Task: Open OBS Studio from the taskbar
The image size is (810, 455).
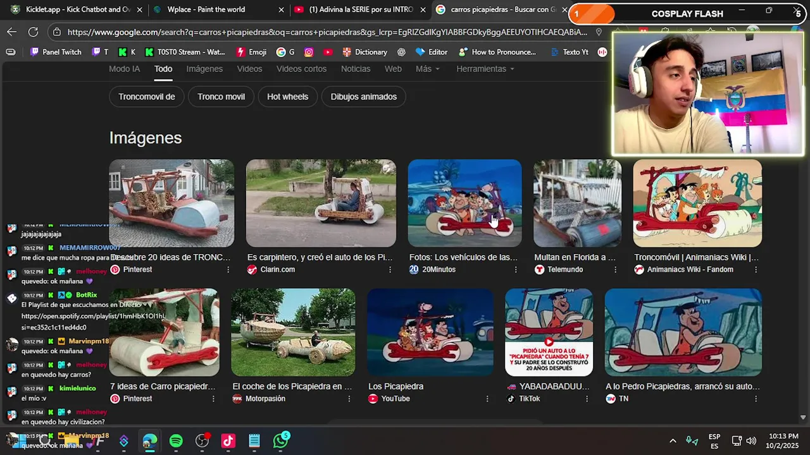Action: pos(202,440)
